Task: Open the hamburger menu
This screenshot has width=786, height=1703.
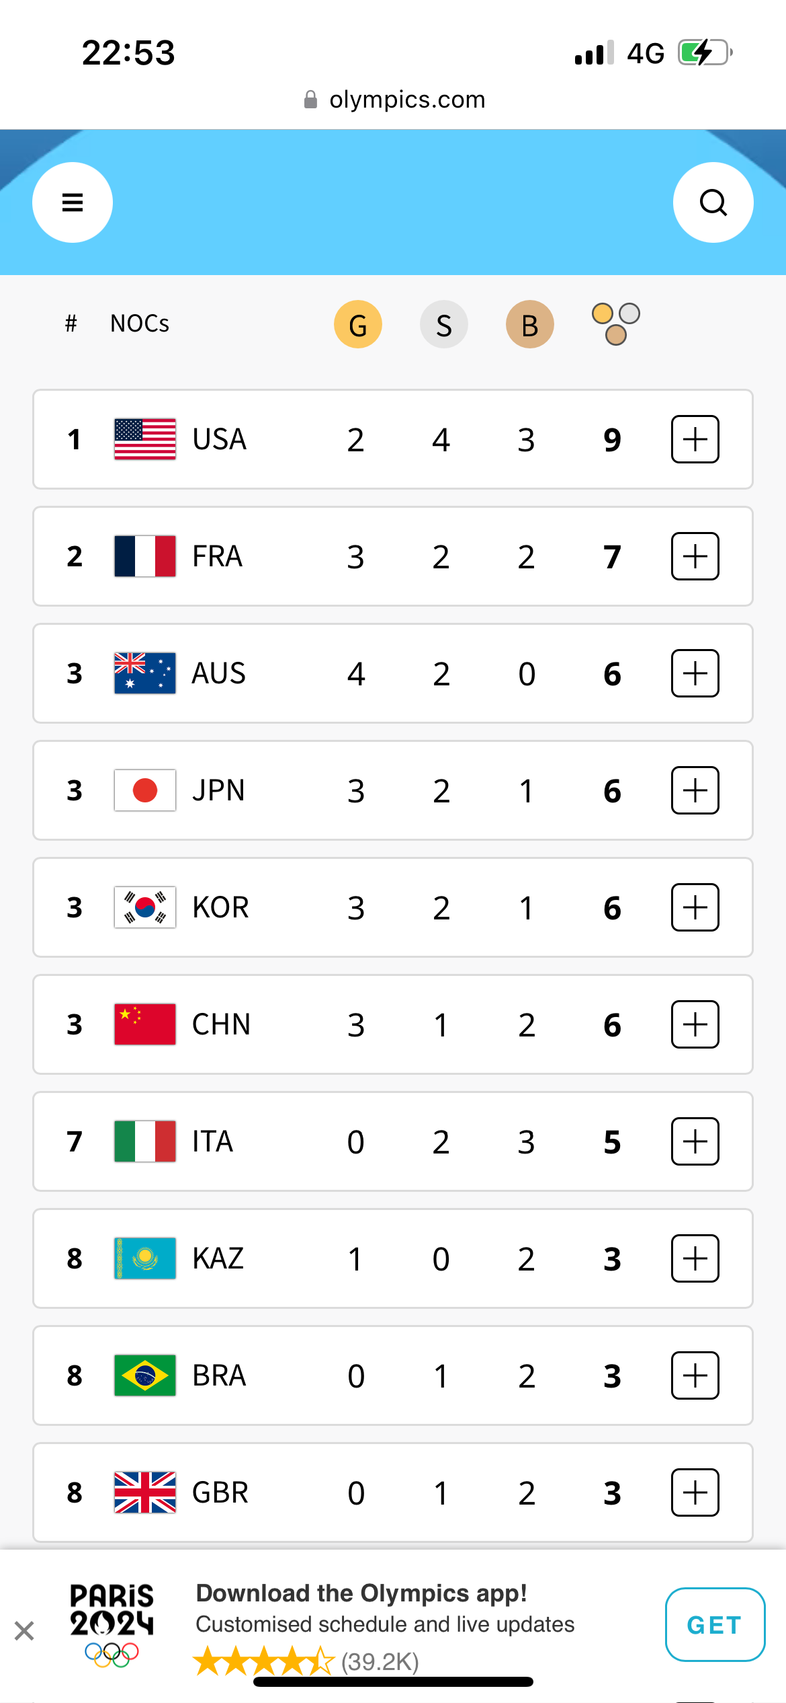Action: (x=73, y=202)
